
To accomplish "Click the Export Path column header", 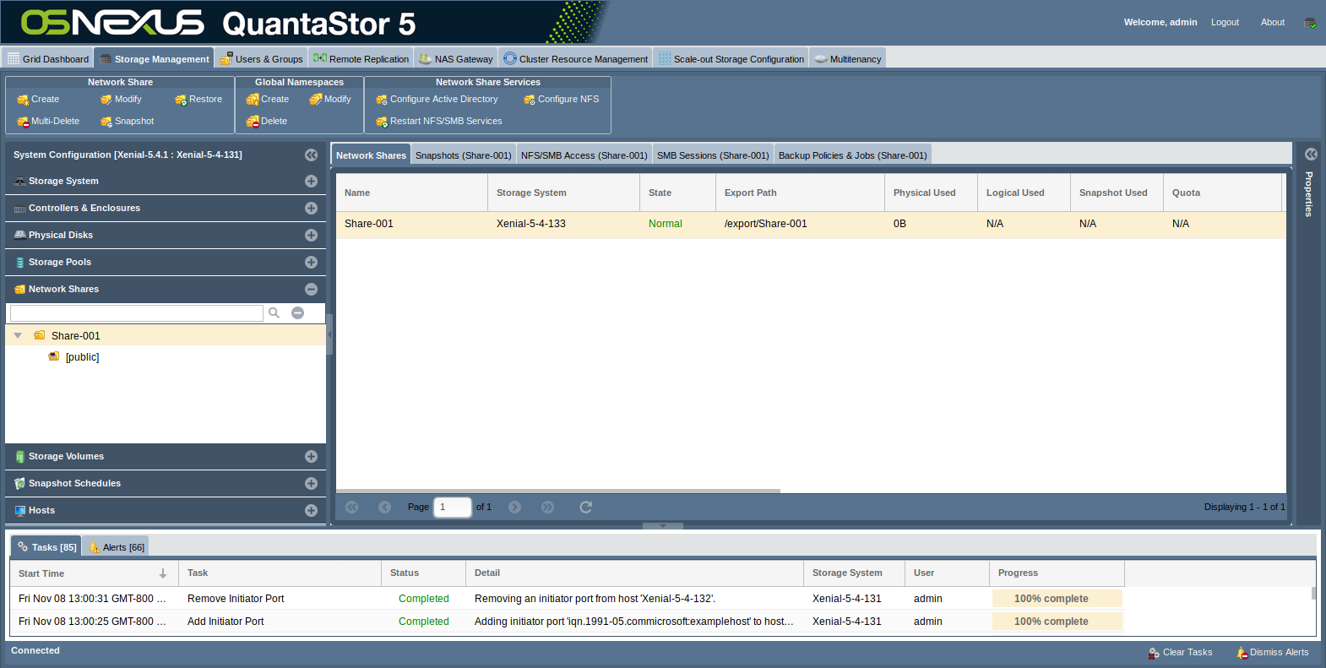I will (800, 193).
